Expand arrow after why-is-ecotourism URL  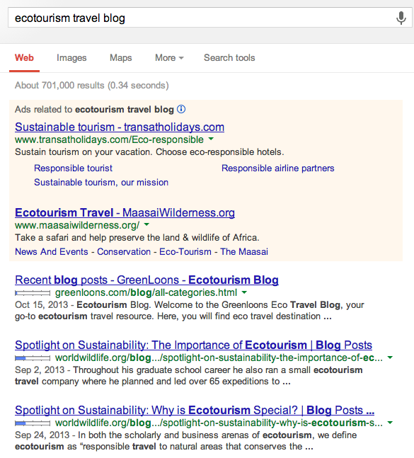pos(390,423)
